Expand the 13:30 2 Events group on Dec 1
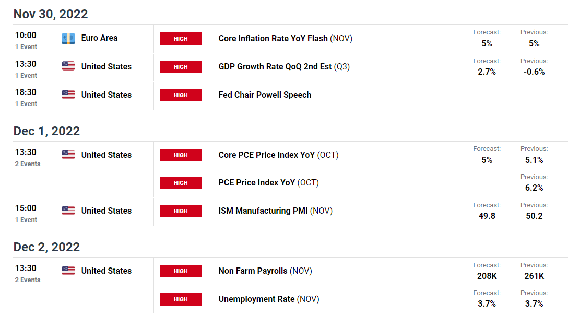Screen dimensions: 568x326 28,158
